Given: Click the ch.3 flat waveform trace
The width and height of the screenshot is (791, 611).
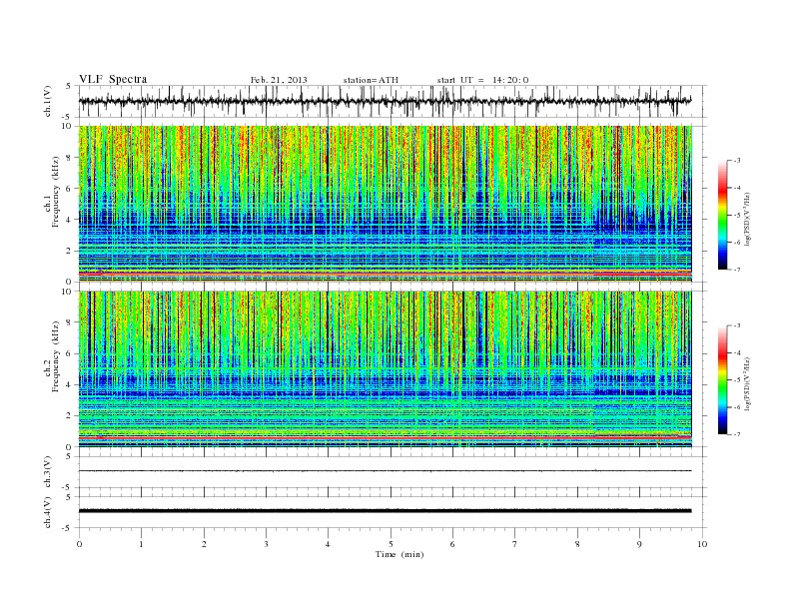Looking at the screenshot, I should tap(385, 471).
